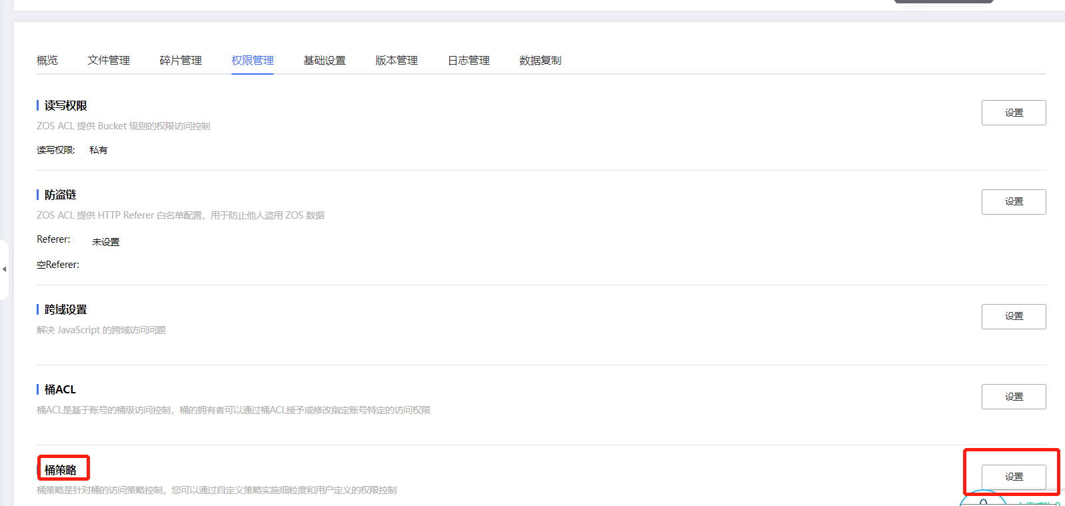This screenshot has height=506, width=1065.
Task: Open the 文件管理 tab
Action: pos(109,61)
